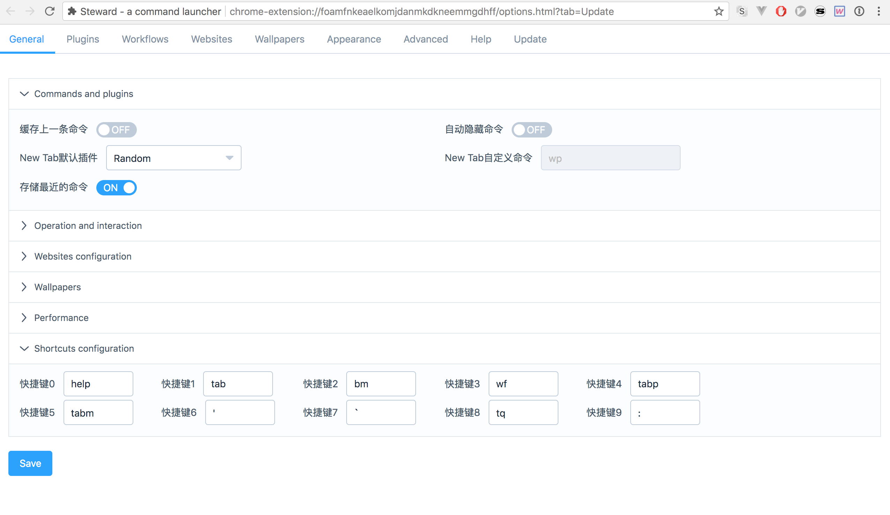Viewport: 890px width, 515px height.
Task: Go to the Update tab
Action: coord(530,39)
